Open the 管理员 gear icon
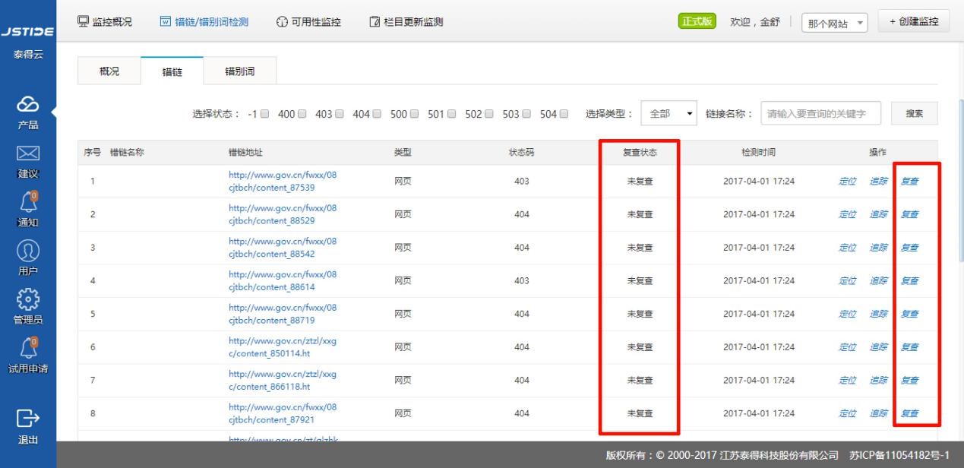Viewport: 964px width, 468px height. [x=27, y=301]
